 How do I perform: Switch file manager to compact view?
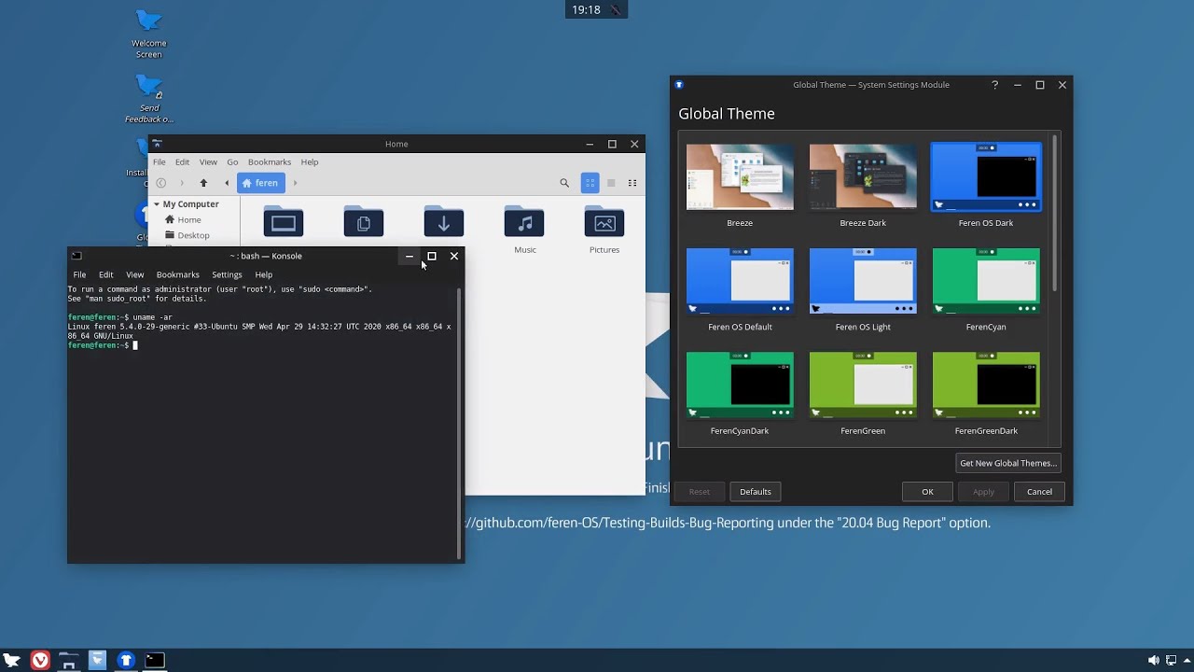(x=632, y=183)
